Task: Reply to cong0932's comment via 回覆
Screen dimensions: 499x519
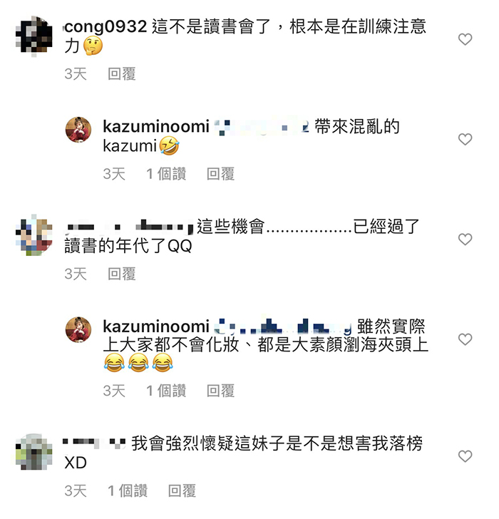Action: pyautogui.click(x=122, y=74)
